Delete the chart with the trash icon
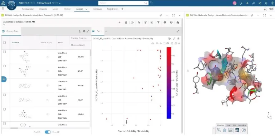This screenshot has height=136, width=275. click(x=178, y=39)
